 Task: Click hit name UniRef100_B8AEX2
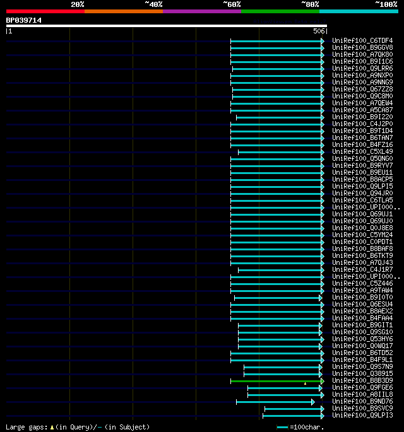click(362, 311)
